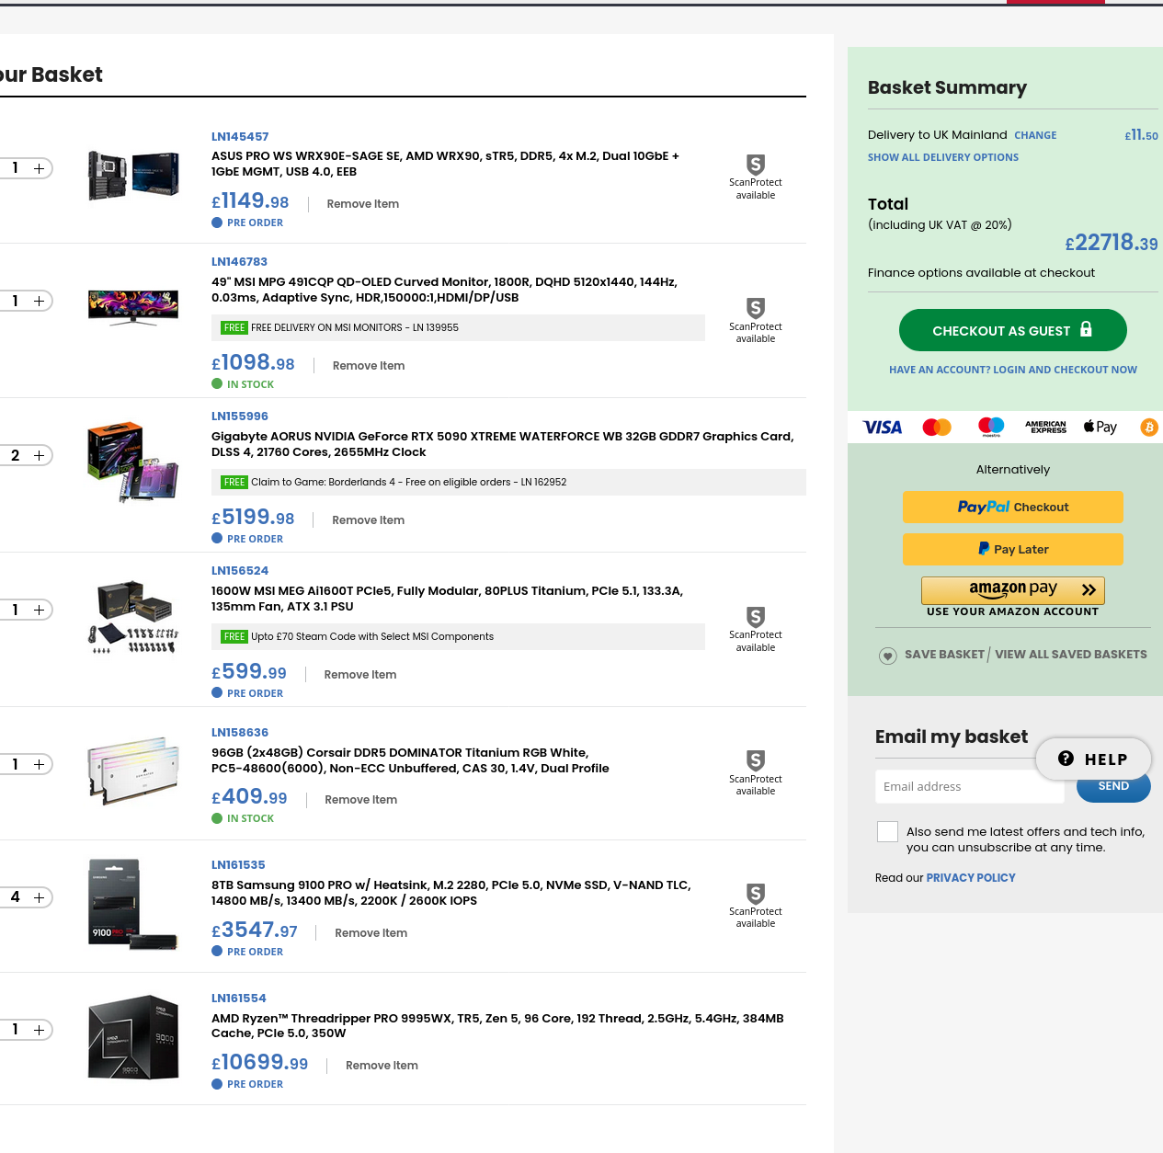Click ScanProtect shield for Corsair RAM

click(x=756, y=760)
